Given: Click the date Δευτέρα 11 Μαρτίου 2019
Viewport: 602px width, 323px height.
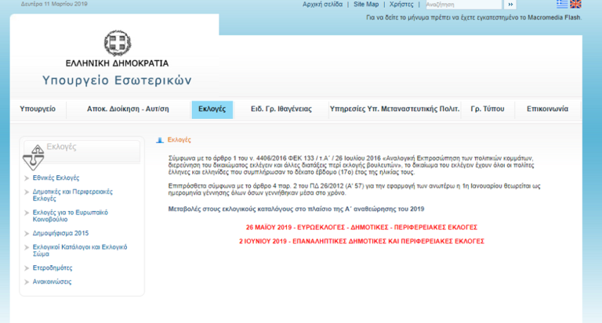Looking at the screenshot, I should [x=54, y=4].
